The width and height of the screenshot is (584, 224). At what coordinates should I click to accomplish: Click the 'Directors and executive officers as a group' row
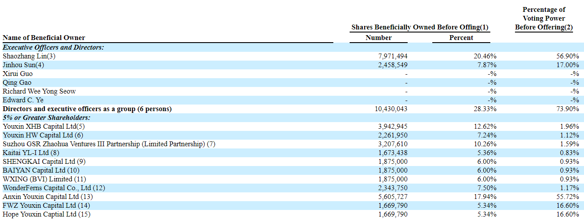point(87,109)
